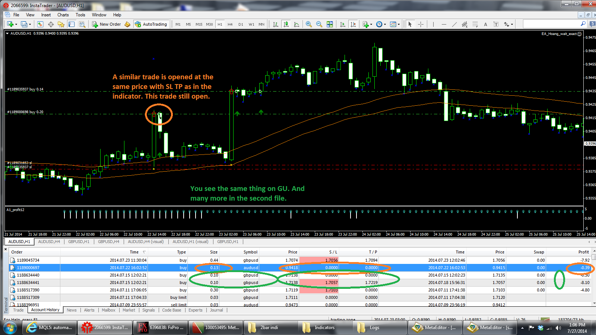Open the Charts menu
Viewport: 596px width, 335px height.
point(63,15)
